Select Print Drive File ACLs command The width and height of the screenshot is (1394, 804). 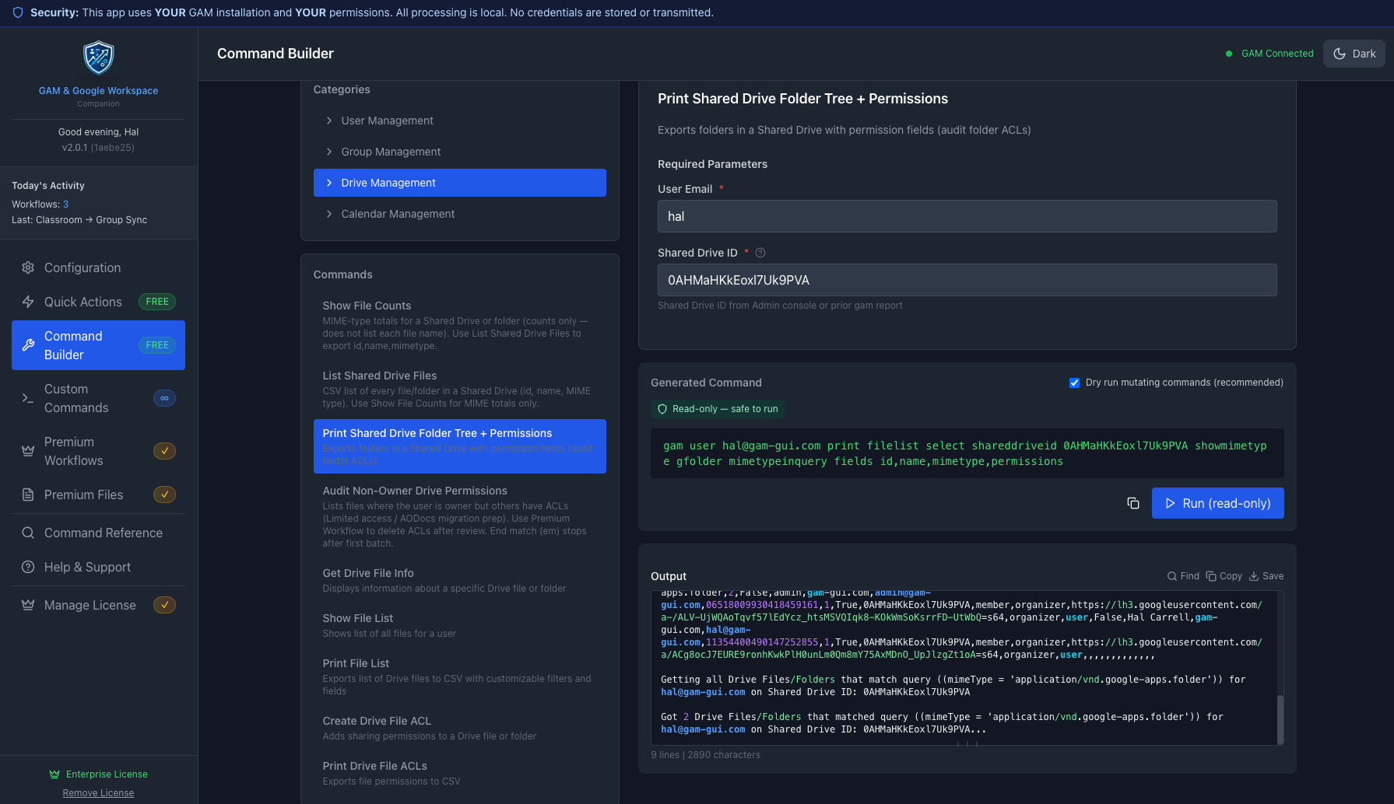coord(460,773)
